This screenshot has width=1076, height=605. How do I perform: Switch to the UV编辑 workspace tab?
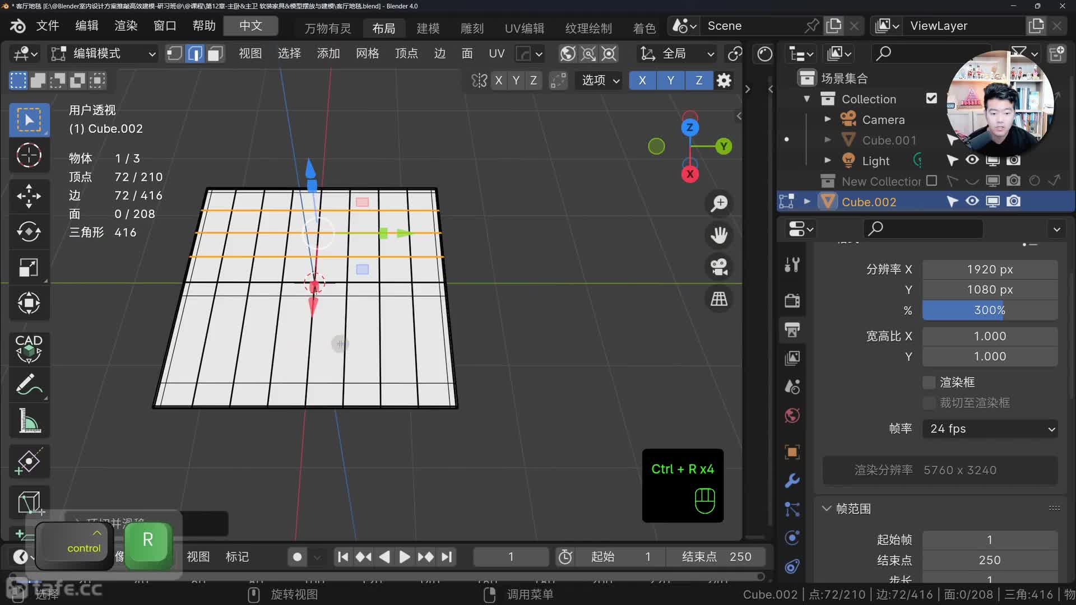tap(524, 28)
